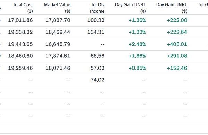Select the 17,011.86 total cost cell
This screenshot has width=208, height=135.
[20, 20]
